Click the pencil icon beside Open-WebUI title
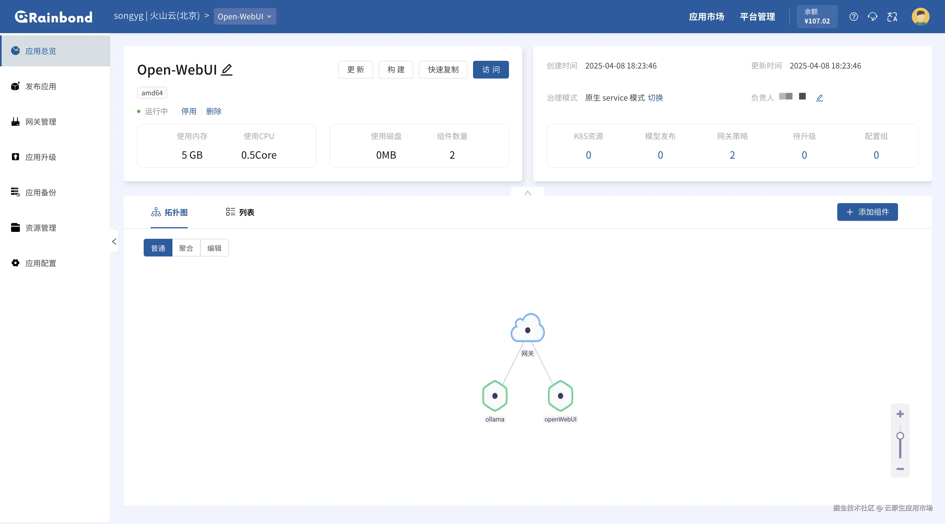 click(x=227, y=69)
